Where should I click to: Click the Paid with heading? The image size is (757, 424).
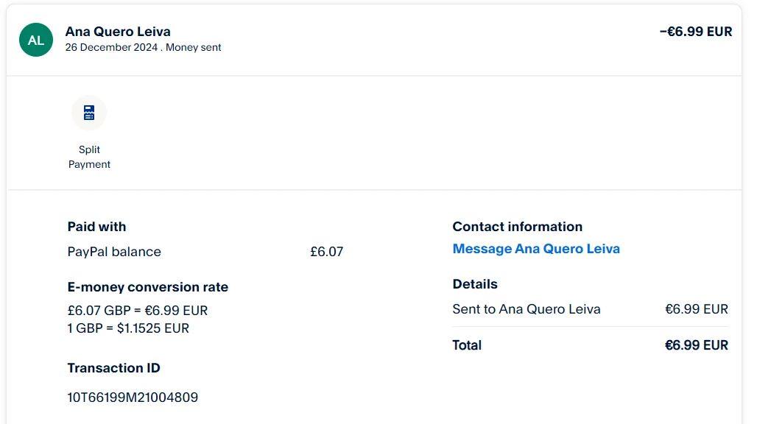tap(96, 227)
